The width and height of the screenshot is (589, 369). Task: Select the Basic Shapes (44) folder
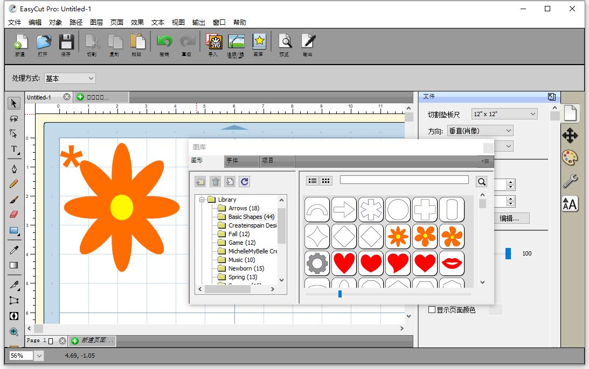(251, 217)
